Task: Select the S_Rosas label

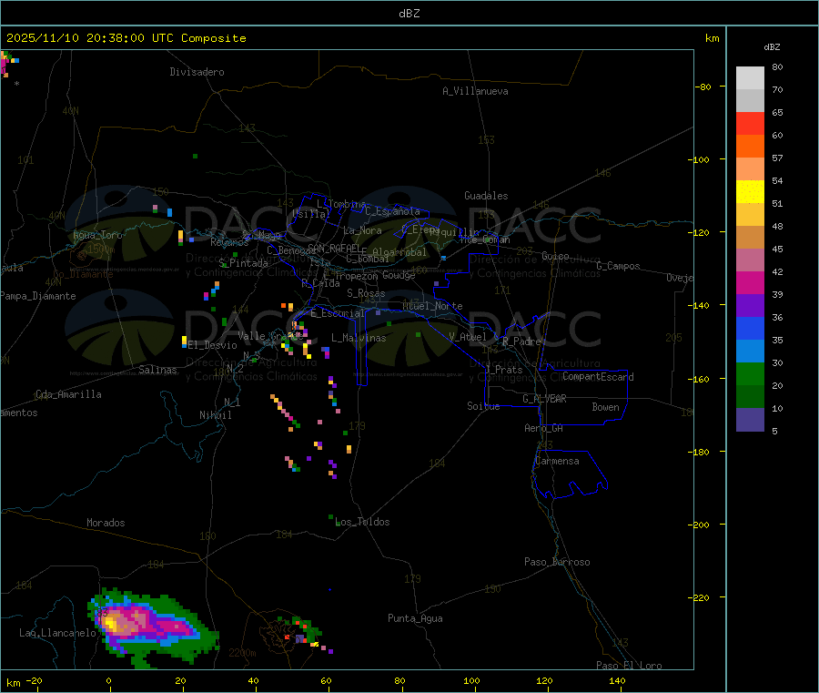Action: pos(366,293)
